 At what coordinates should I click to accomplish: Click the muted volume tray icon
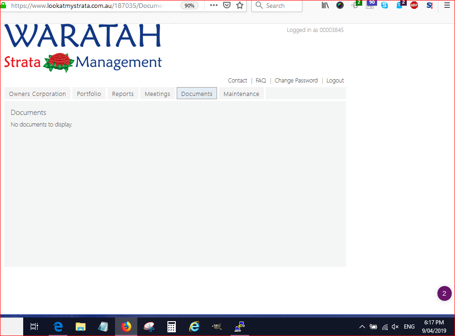pyautogui.click(x=395, y=327)
